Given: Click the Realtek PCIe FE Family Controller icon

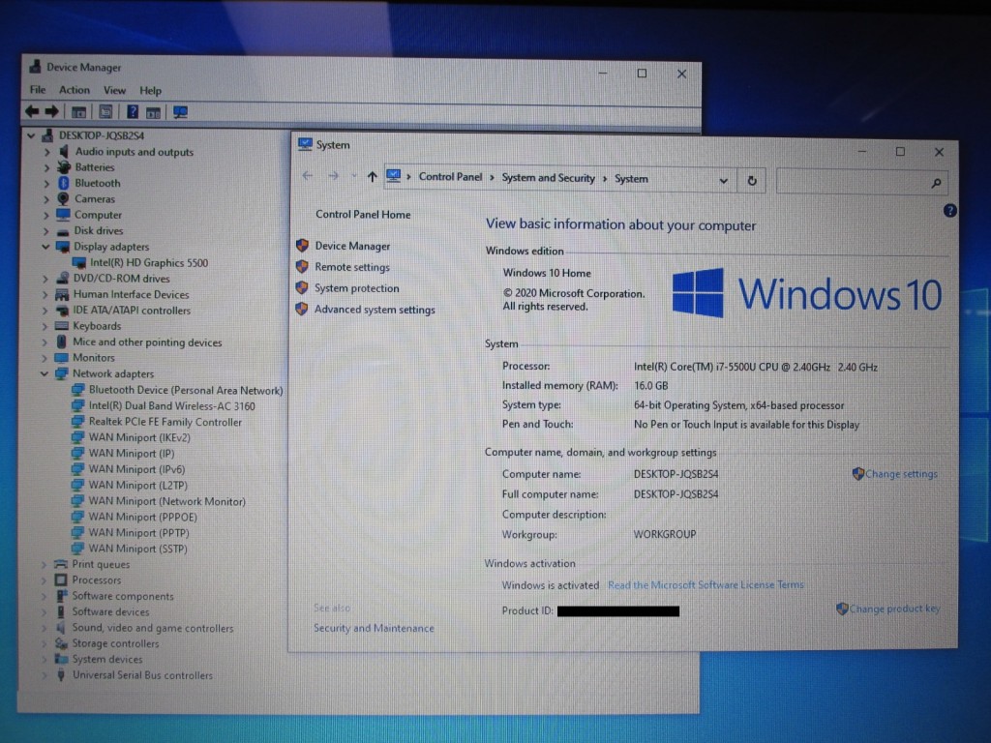Looking at the screenshot, I should tap(77, 422).
